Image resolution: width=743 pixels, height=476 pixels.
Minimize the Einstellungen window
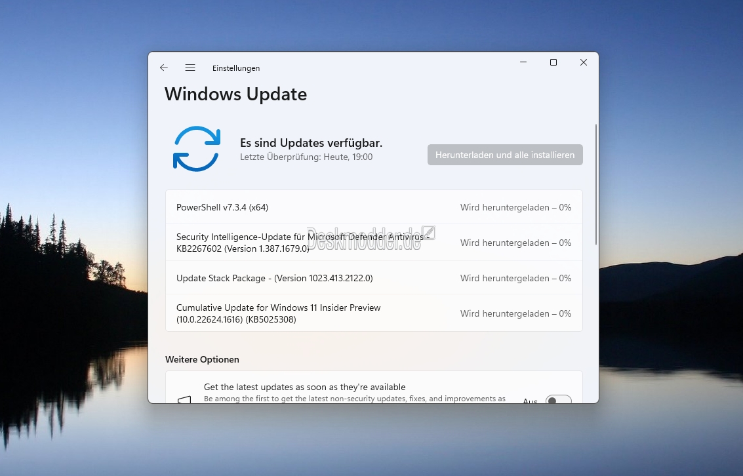click(523, 62)
